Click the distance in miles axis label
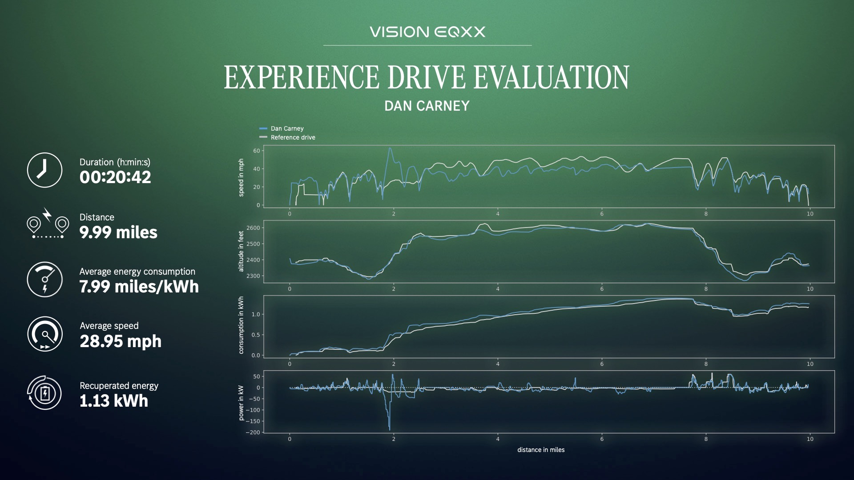 [x=540, y=450]
